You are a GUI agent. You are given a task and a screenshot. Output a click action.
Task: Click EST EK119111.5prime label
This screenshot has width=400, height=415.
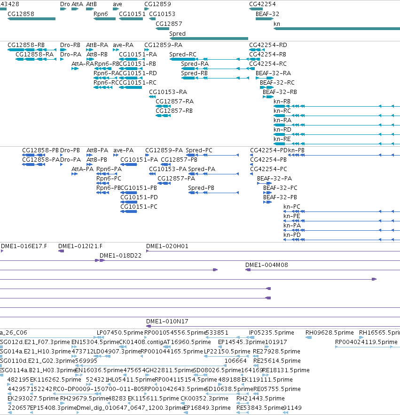point(267,380)
